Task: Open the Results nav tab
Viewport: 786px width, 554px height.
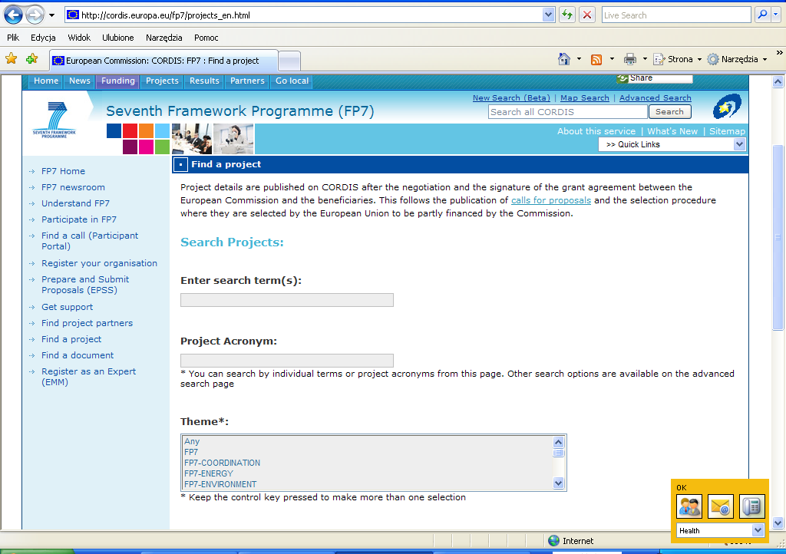Action: pos(204,81)
